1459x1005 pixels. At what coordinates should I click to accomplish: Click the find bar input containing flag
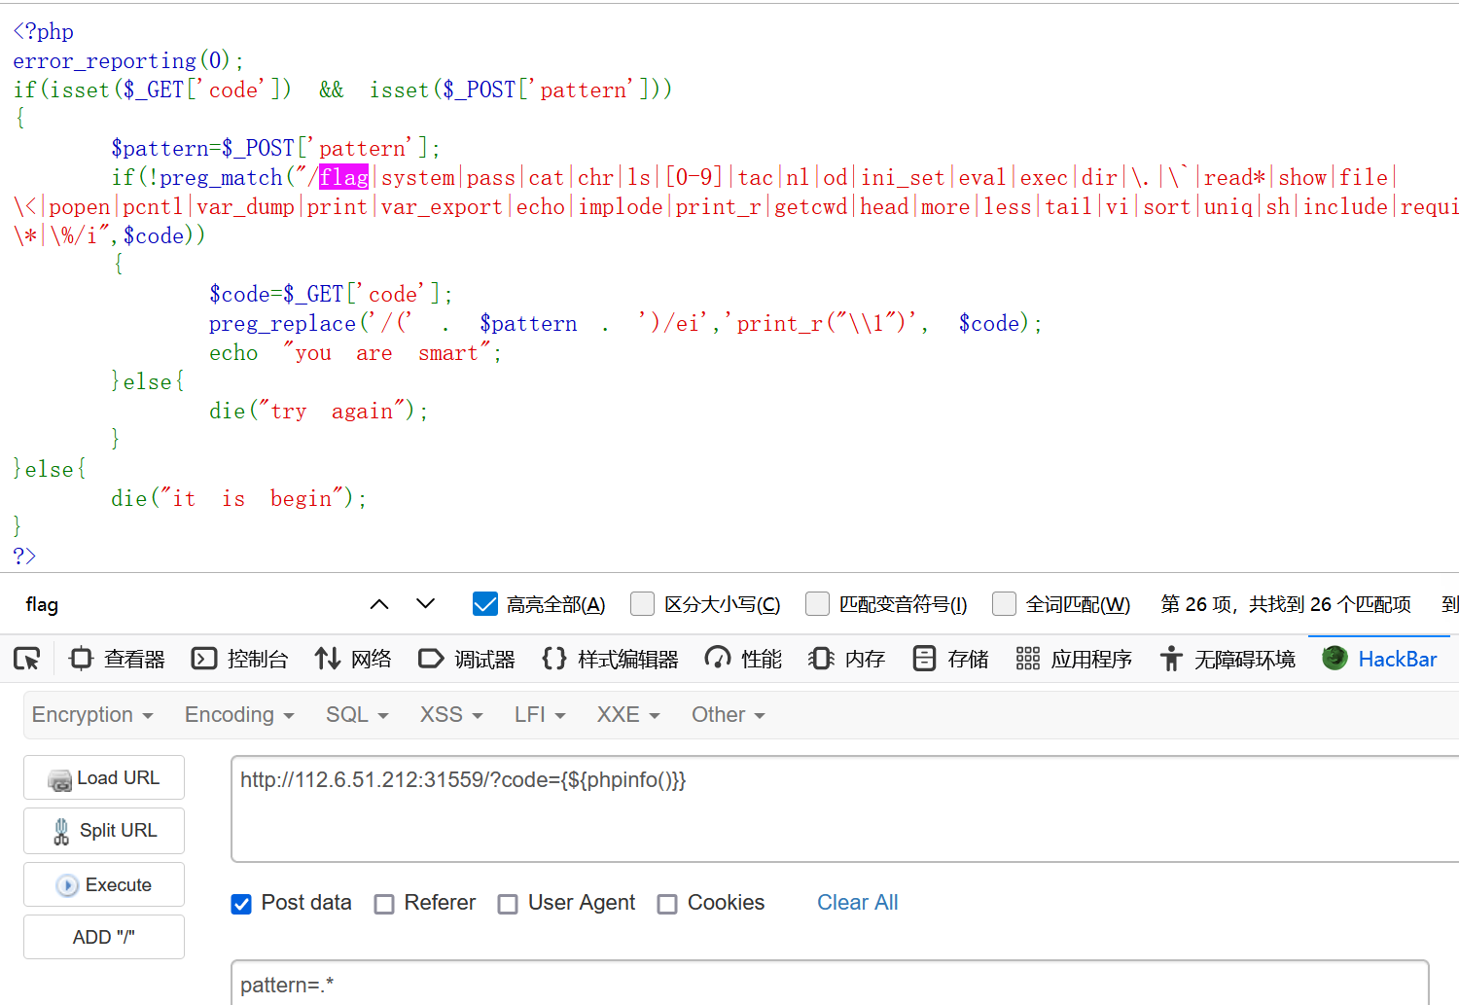[185, 604]
